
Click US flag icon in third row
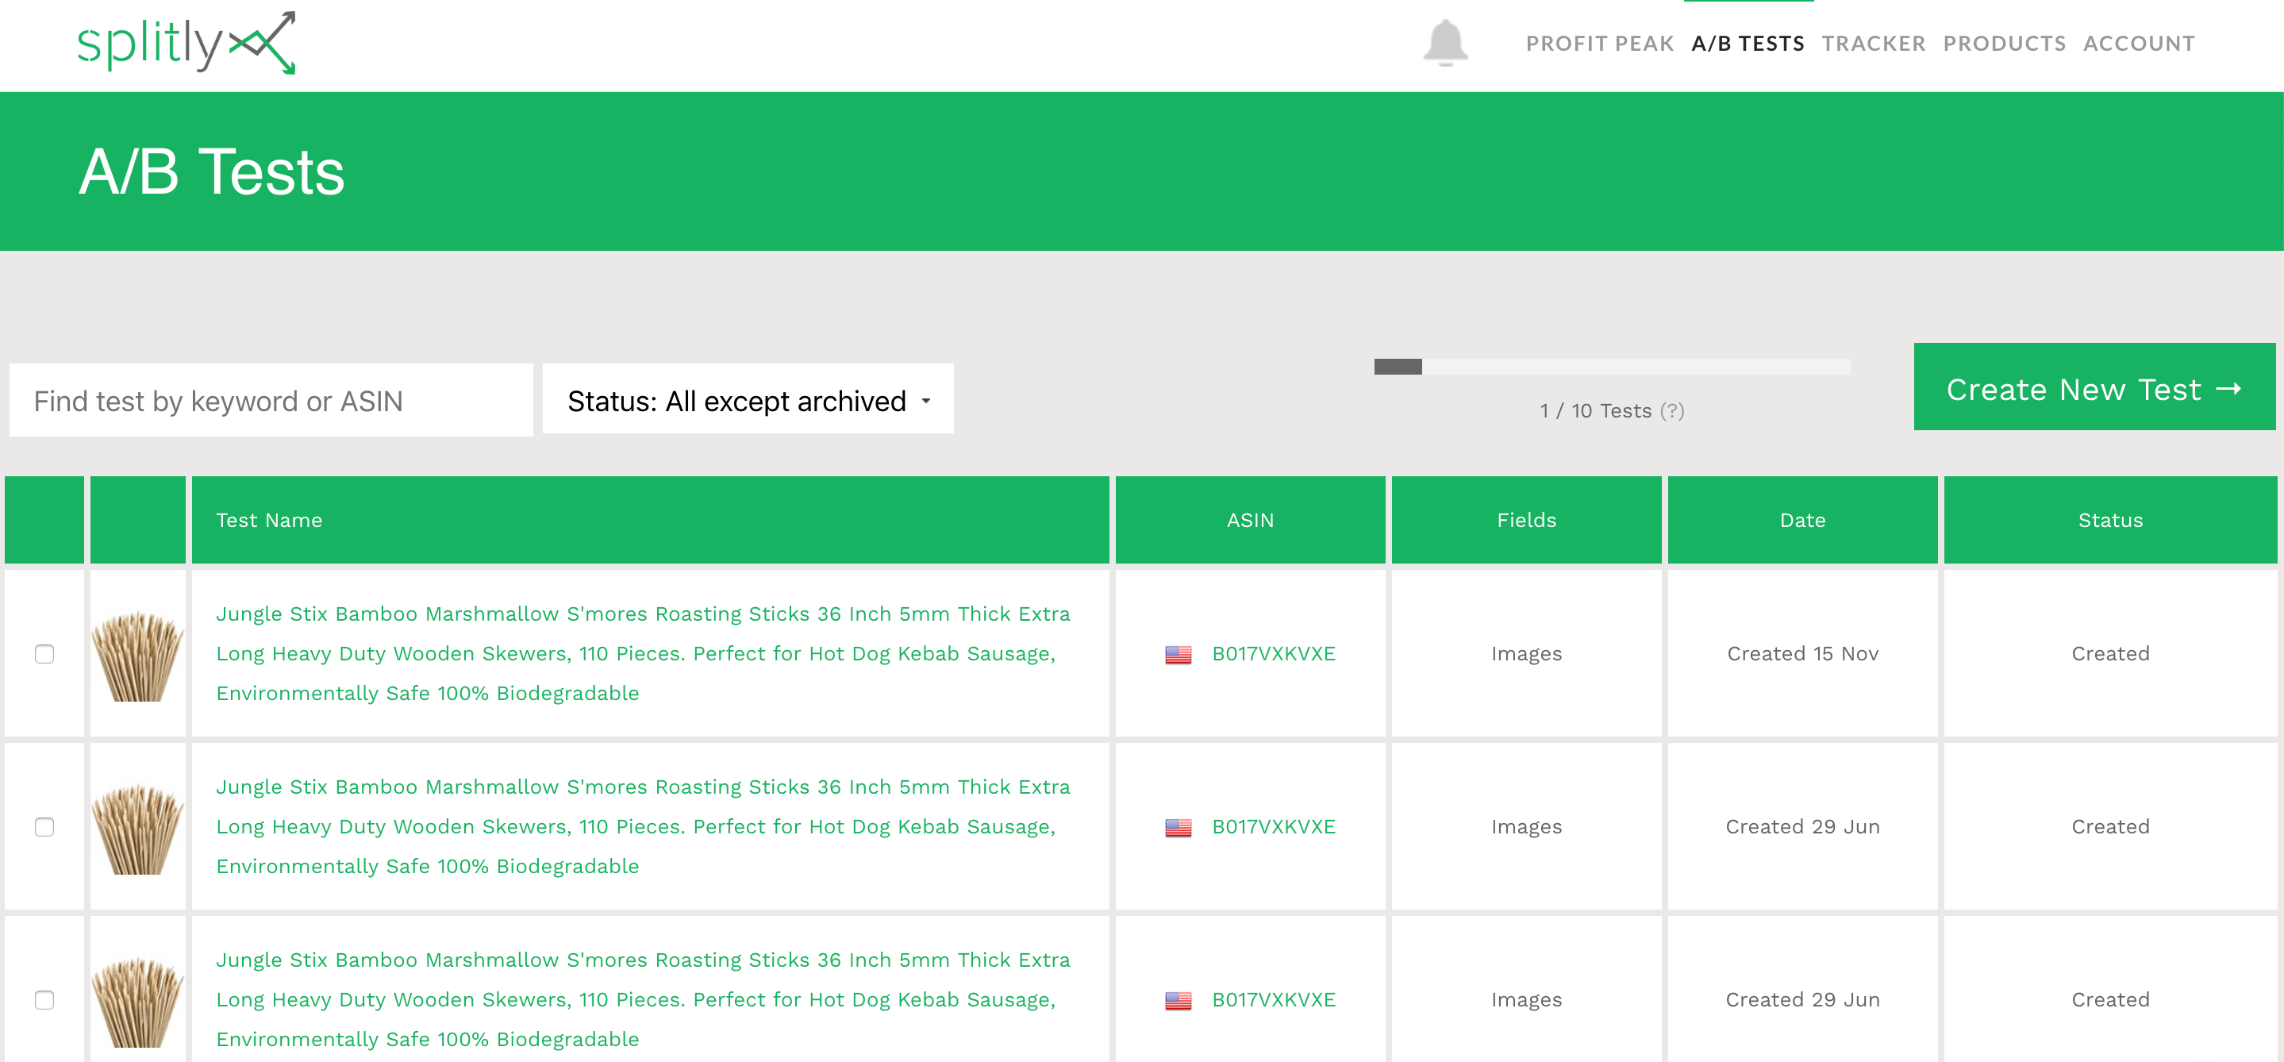click(1178, 1000)
